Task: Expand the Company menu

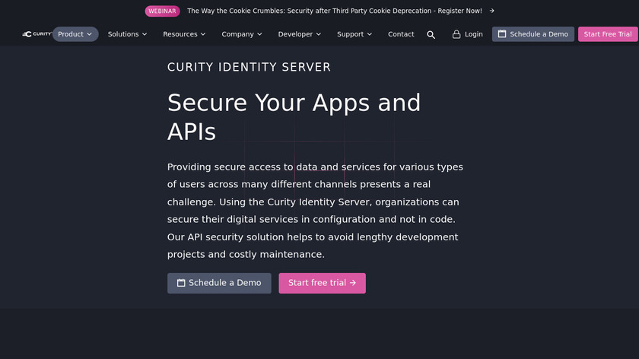Action: point(242,34)
